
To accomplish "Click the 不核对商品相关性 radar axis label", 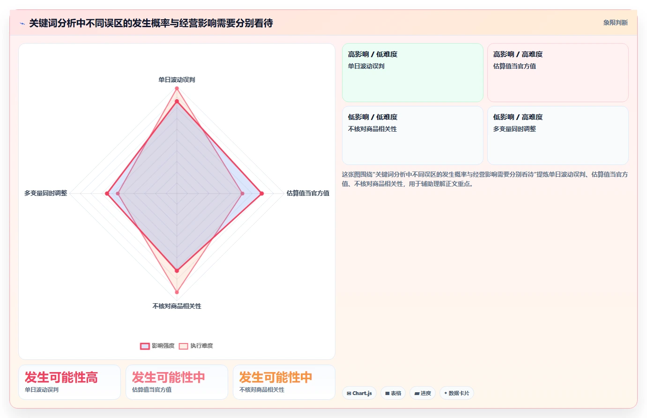I will 177,306.
